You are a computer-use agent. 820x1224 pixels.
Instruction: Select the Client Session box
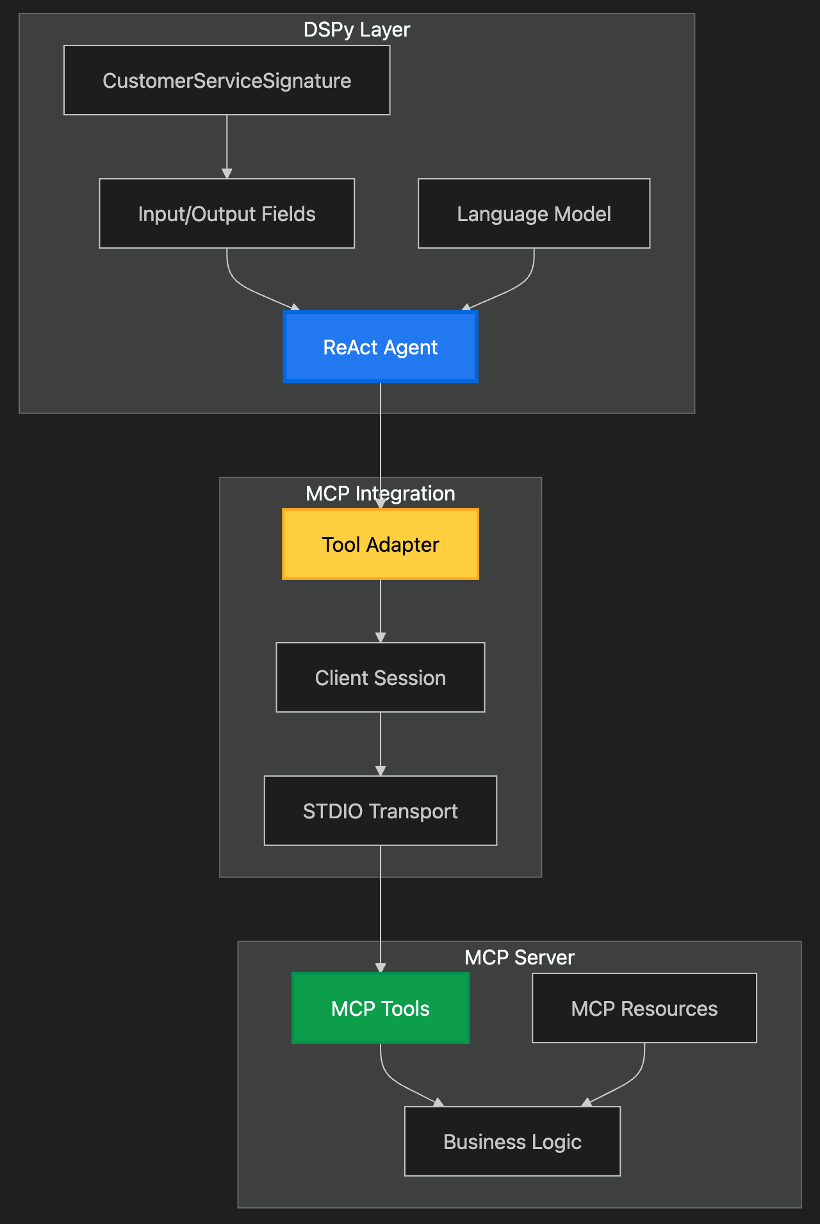coord(381,677)
